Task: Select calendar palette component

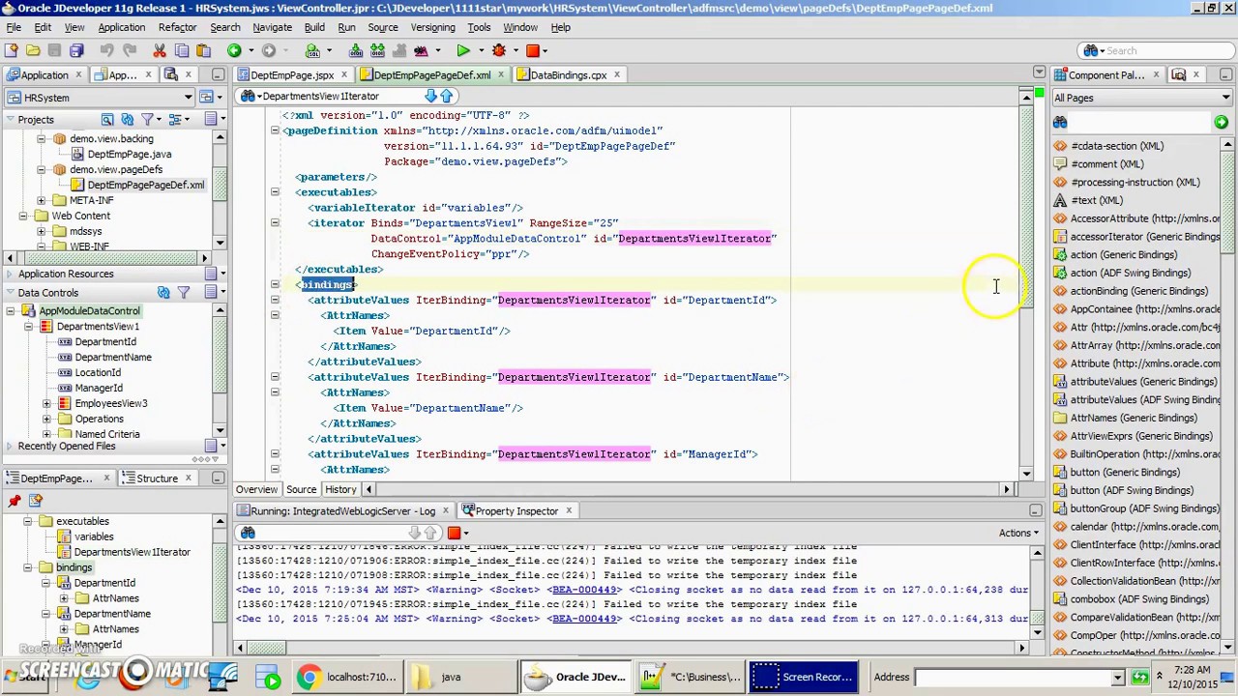Action: [1137, 527]
